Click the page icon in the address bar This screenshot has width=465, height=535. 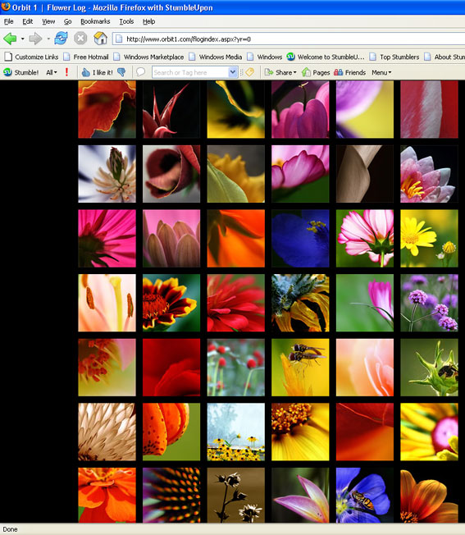tap(119, 39)
